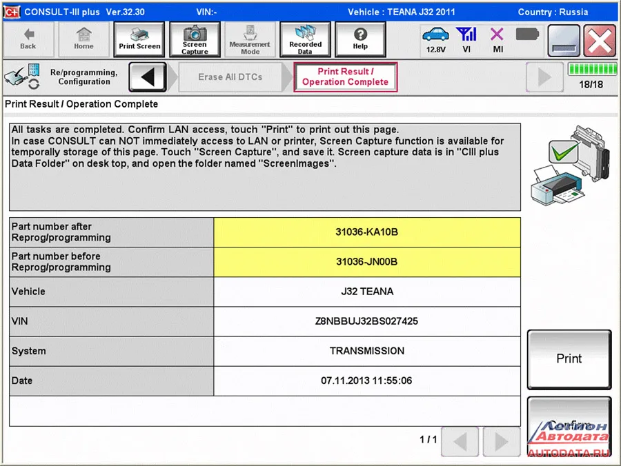Select the Erase All DTCs step
The height and width of the screenshot is (466, 621).
pos(230,77)
